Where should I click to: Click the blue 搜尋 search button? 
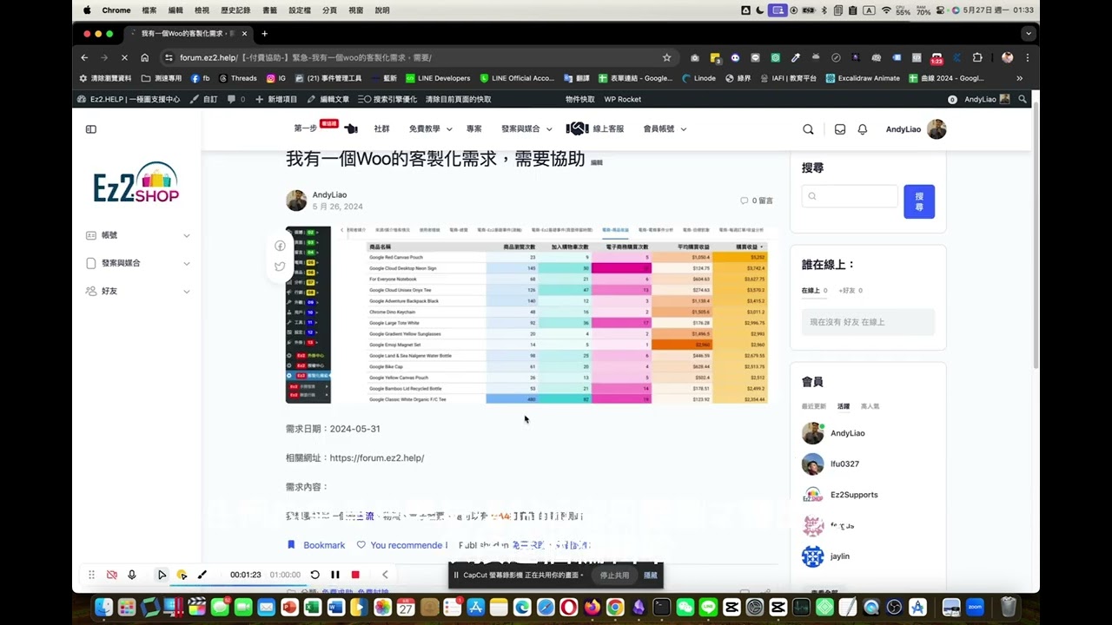(x=919, y=201)
